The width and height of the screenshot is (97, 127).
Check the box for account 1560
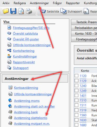click(x=77, y=115)
